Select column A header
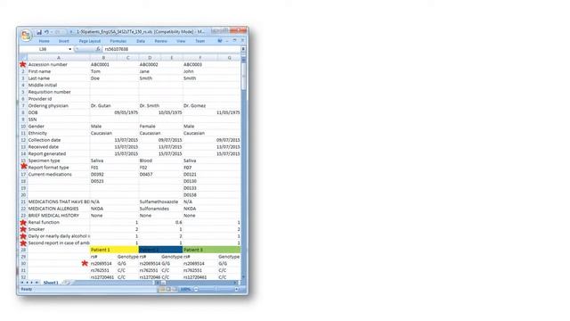Viewport: 570px width, 321px height. coord(59,57)
